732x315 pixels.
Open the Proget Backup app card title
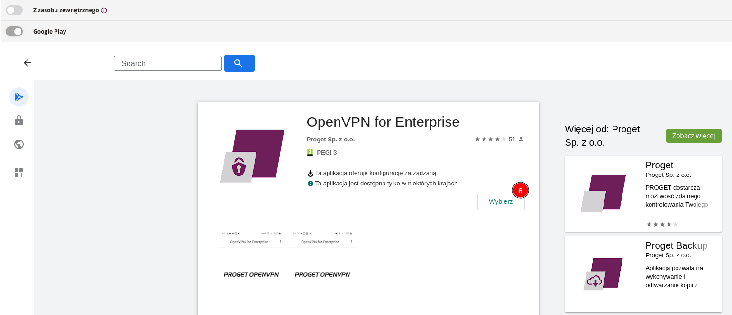tap(677, 245)
